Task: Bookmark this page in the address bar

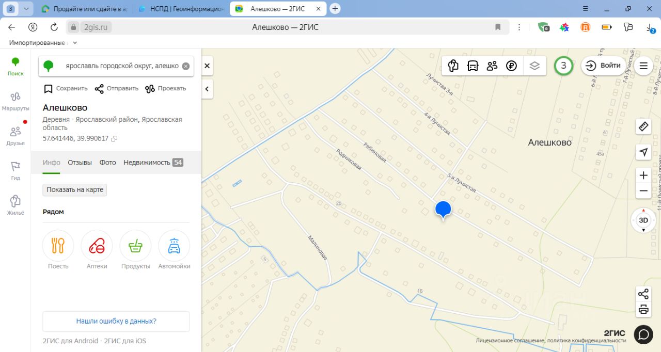Action: coord(498,27)
